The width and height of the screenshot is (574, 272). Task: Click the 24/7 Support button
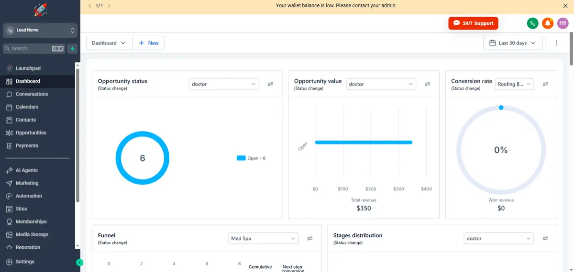[x=473, y=23]
